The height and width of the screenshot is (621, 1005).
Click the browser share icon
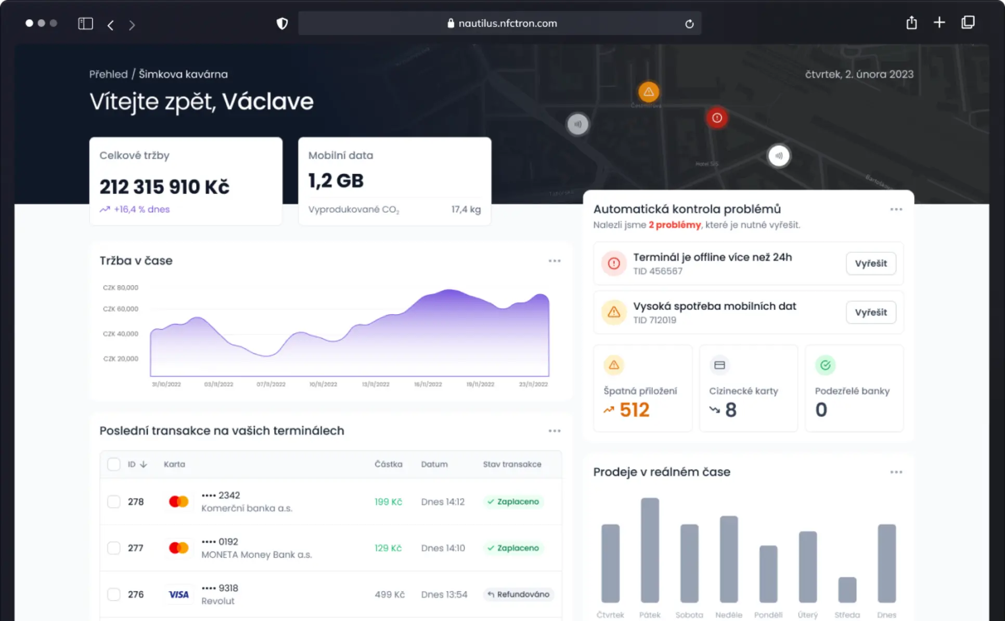pos(911,23)
